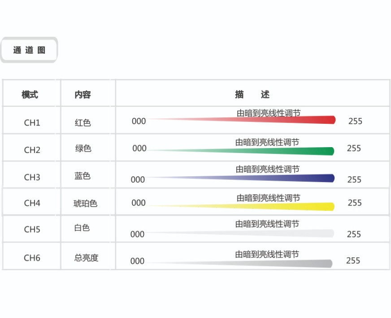The height and width of the screenshot is (318, 391).
Task: Select the CH3 channel cell
Action: point(32,177)
